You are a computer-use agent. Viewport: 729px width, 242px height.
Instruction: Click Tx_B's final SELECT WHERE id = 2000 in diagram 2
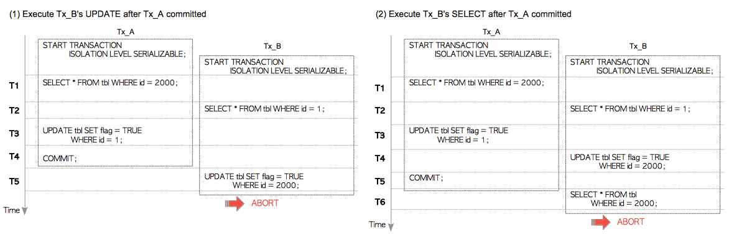pos(614,198)
